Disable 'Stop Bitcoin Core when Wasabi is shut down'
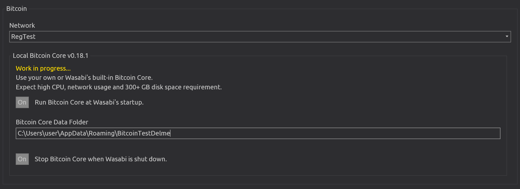The image size is (520, 189). [22, 159]
